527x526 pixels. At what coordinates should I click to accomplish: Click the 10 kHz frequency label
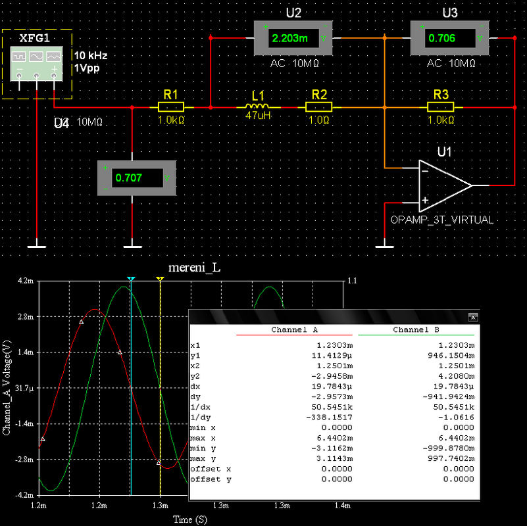coord(91,55)
